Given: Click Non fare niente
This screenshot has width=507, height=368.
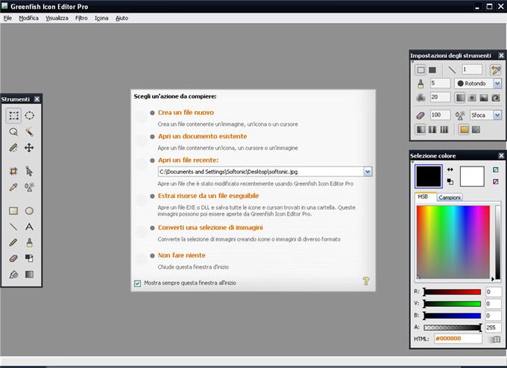Looking at the screenshot, I should [x=181, y=255].
